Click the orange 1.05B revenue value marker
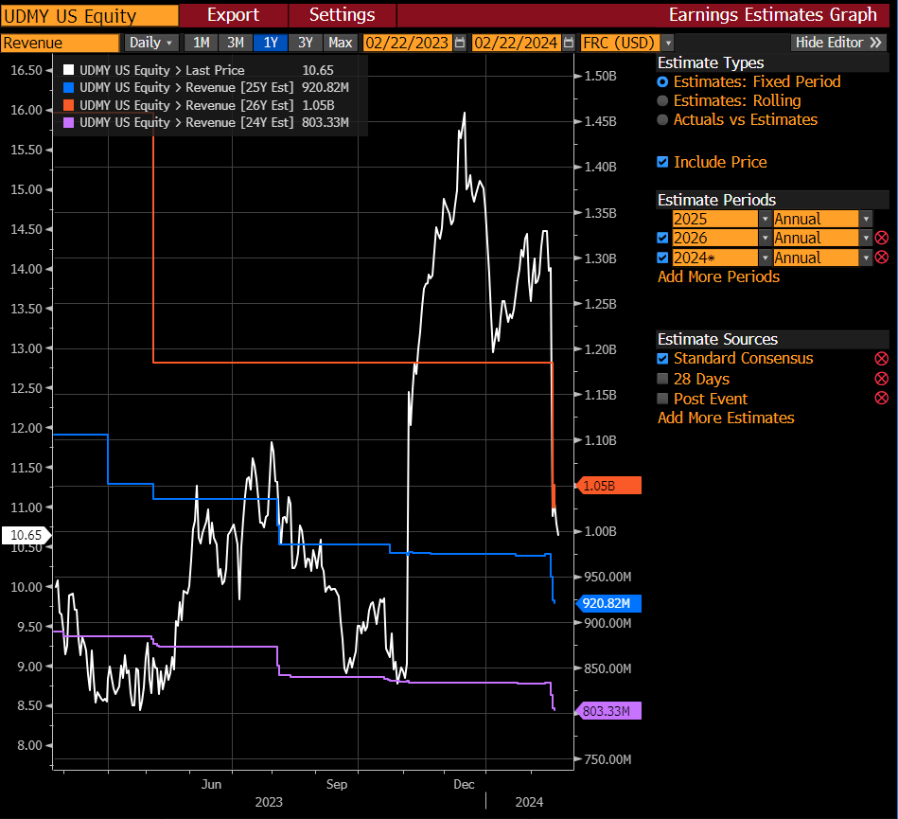 (x=608, y=486)
